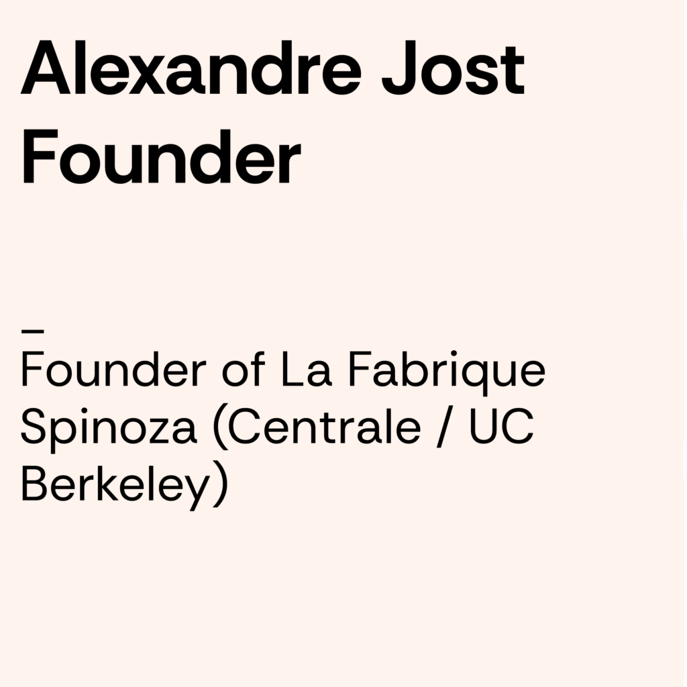Image resolution: width=687 pixels, height=687 pixels.
Task: Click the slash between Centrale and UC
Action: click(x=442, y=428)
